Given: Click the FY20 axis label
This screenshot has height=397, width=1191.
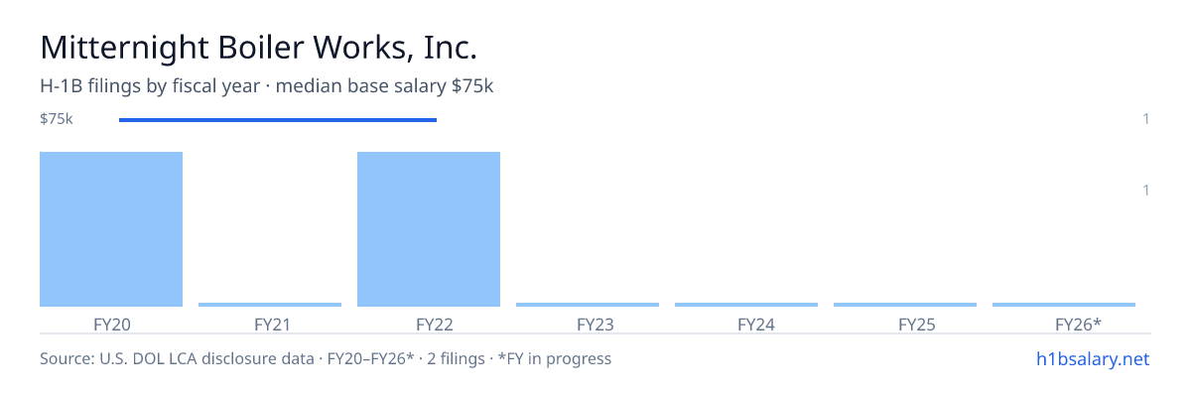Looking at the screenshot, I should tap(110, 324).
